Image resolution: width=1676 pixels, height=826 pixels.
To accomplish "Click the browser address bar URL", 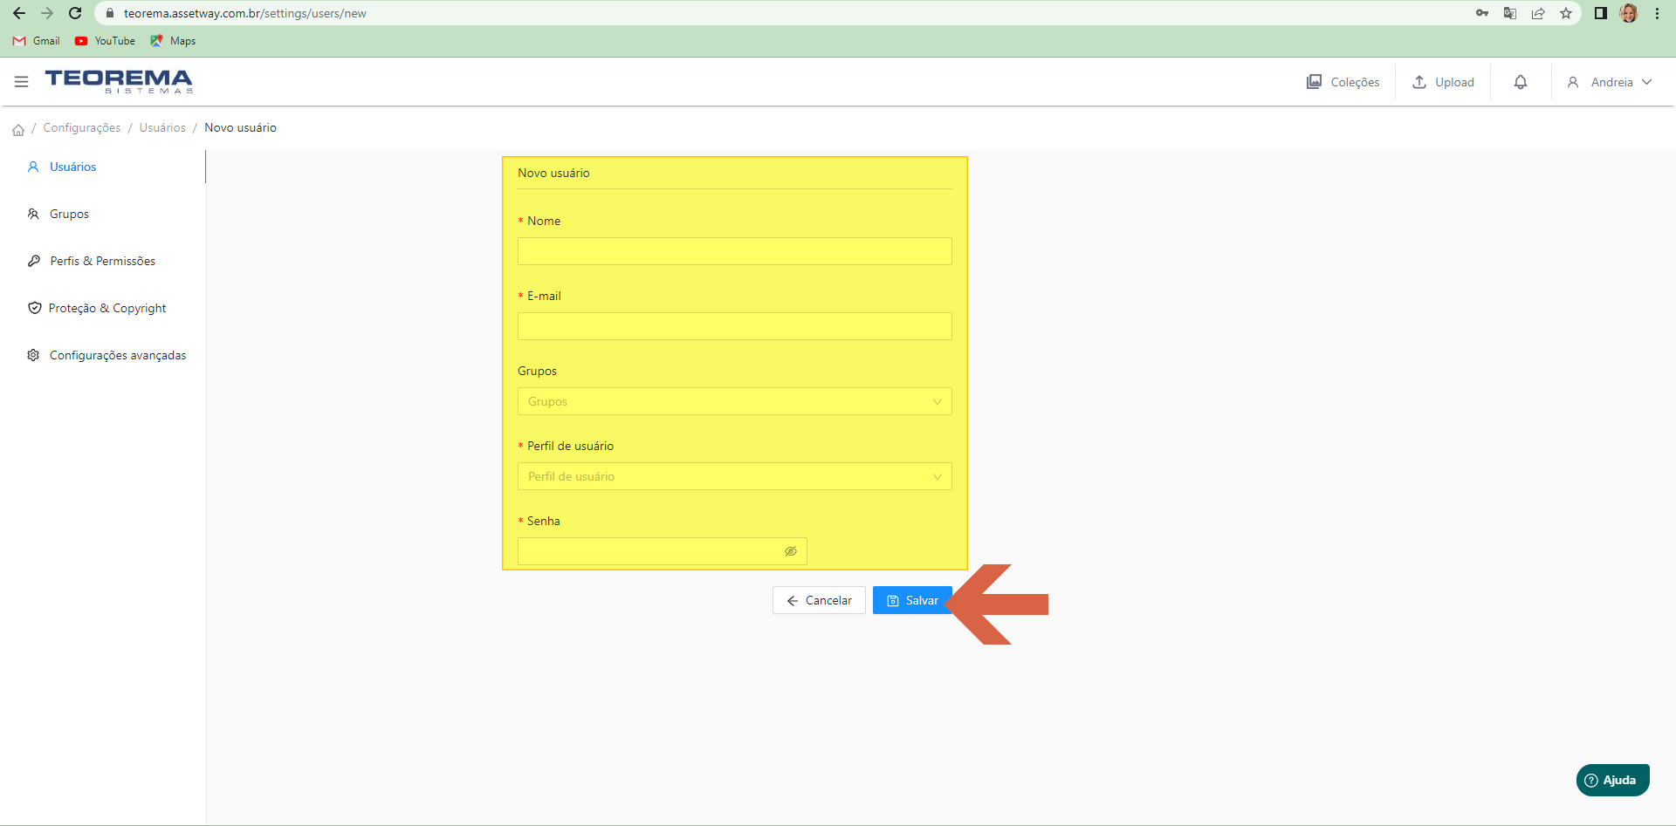I will (245, 13).
